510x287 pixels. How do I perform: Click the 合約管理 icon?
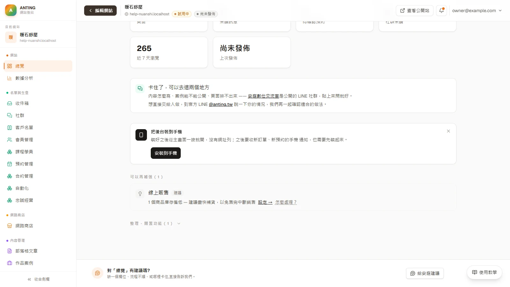pos(10,176)
